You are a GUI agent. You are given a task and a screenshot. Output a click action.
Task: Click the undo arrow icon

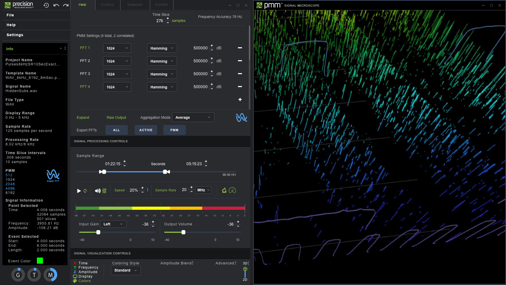56,5
